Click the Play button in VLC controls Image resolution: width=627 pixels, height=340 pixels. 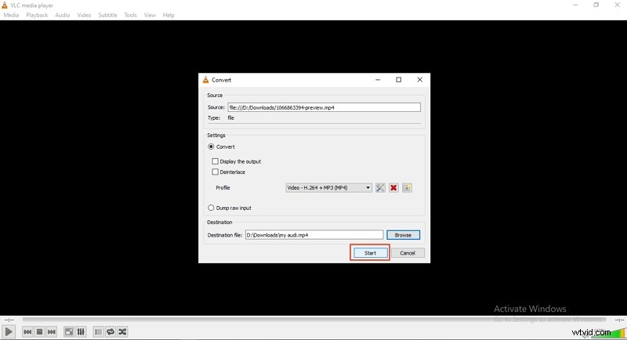(9, 331)
